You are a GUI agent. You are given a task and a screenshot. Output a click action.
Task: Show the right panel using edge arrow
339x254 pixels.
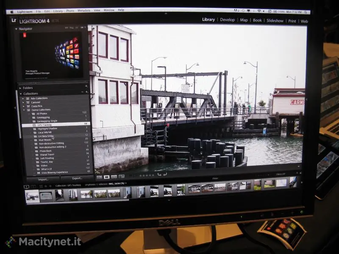click(x=306, y=99)
